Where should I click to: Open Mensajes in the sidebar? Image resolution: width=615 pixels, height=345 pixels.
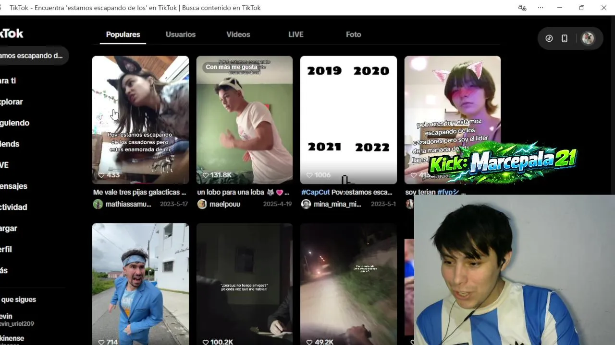click(13, 186)
